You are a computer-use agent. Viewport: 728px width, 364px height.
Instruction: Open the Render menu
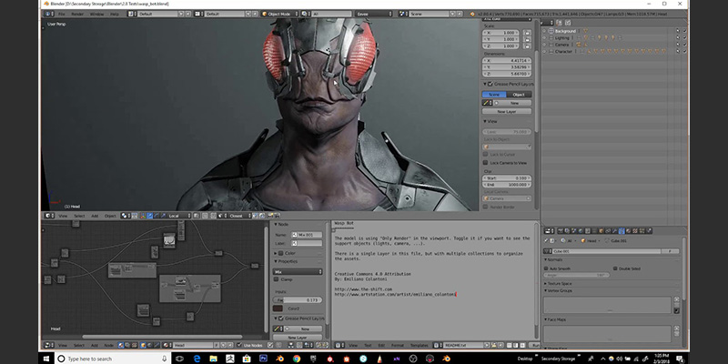(x=77, y=15)
